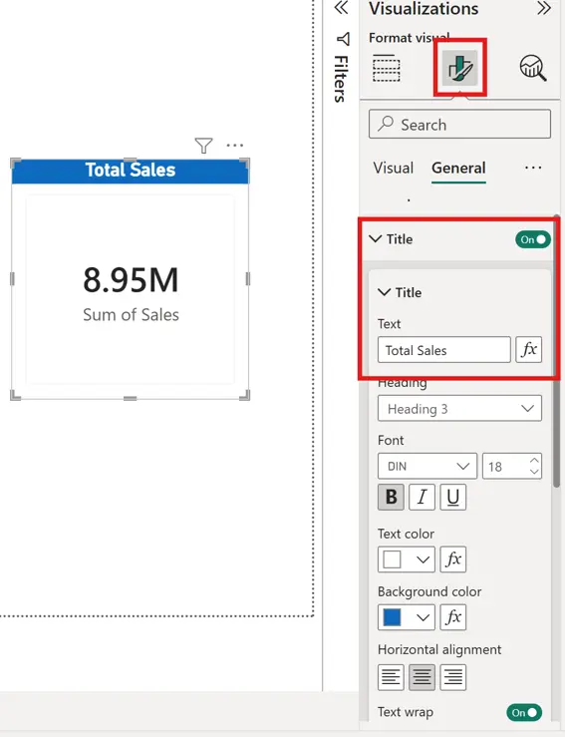Click the search magnifier icon in format pane
Viewport: 565px width, 737px height.
tap(386, 124)
